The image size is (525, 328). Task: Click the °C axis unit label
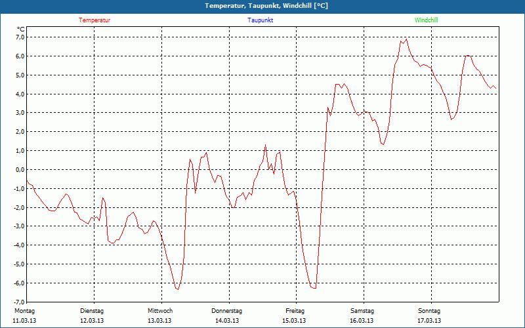[21, 30]
